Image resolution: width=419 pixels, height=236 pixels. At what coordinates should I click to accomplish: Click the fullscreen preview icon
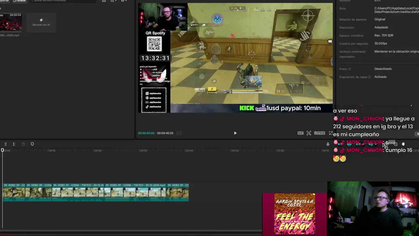click(331, 133)
